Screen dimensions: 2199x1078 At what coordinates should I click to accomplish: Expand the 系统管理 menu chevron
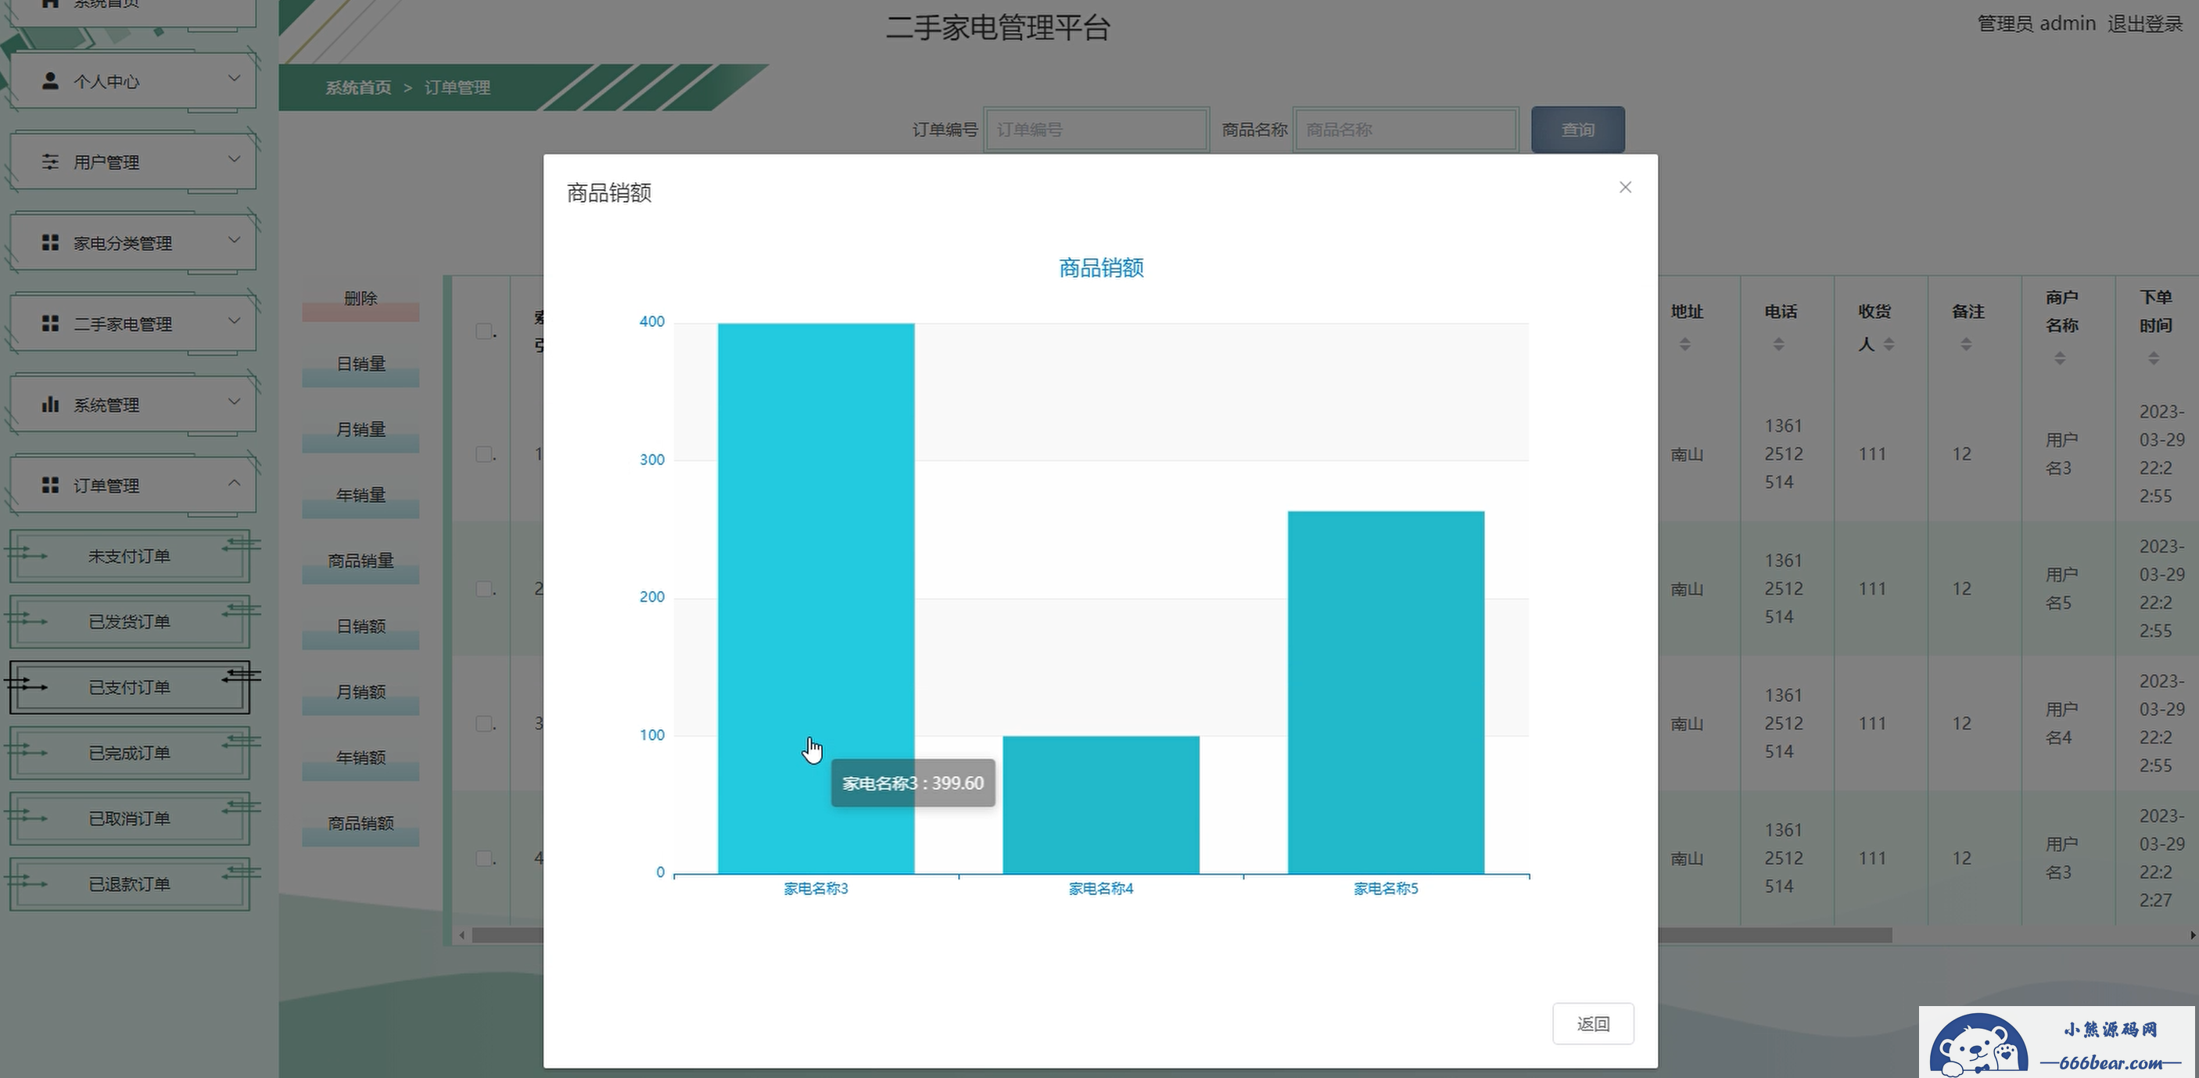(x=234, y=402)
